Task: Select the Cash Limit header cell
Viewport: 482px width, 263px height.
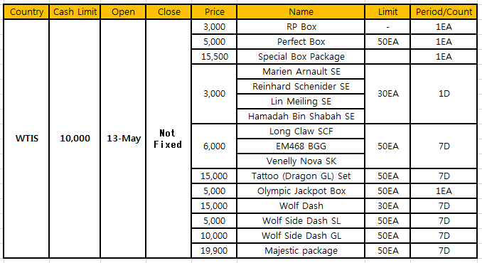Action: click(75, 12)
